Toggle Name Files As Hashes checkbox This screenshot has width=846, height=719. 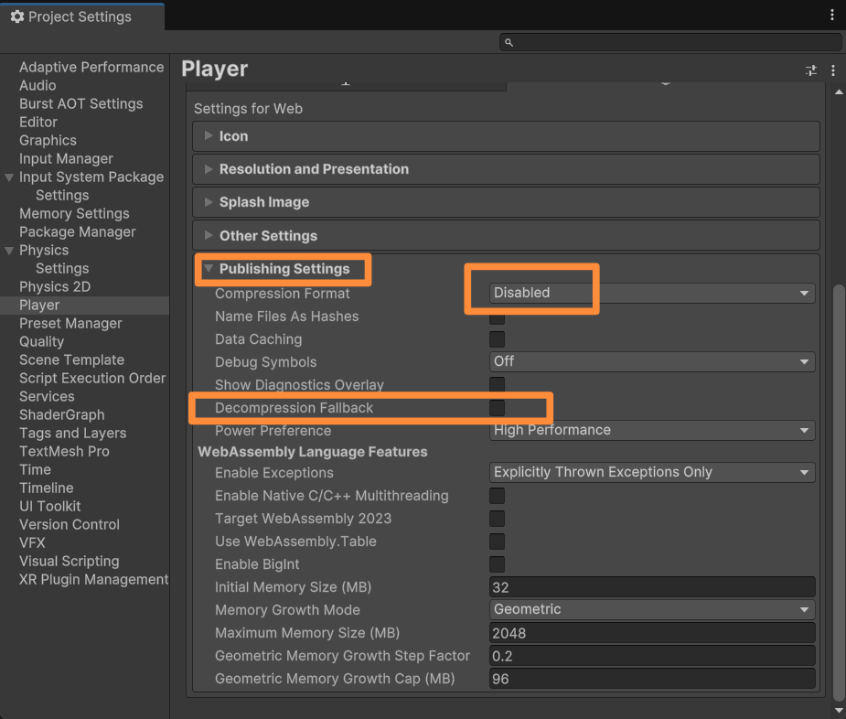click(497, 317)
